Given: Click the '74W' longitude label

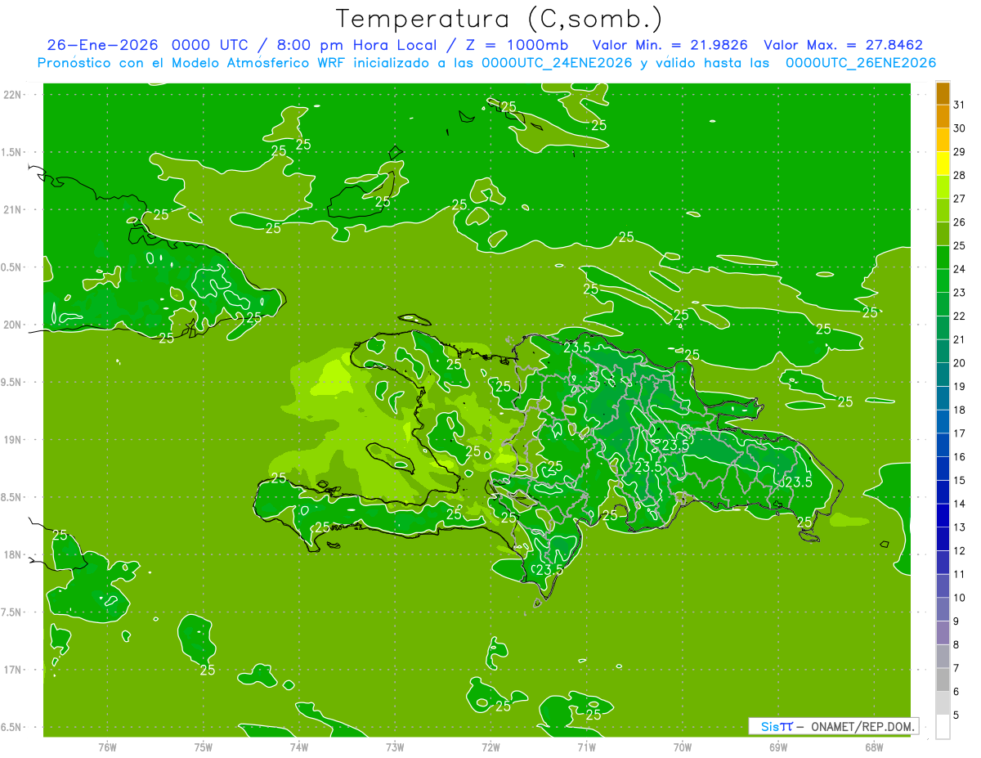Looking at the screenshot, I should [299, 747].
